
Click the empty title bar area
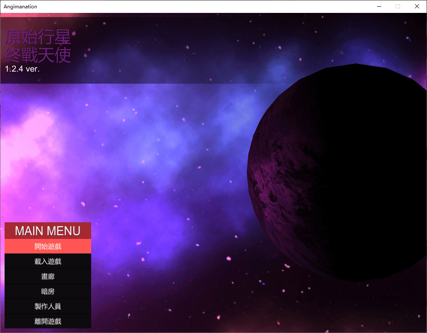pos(208,7)
